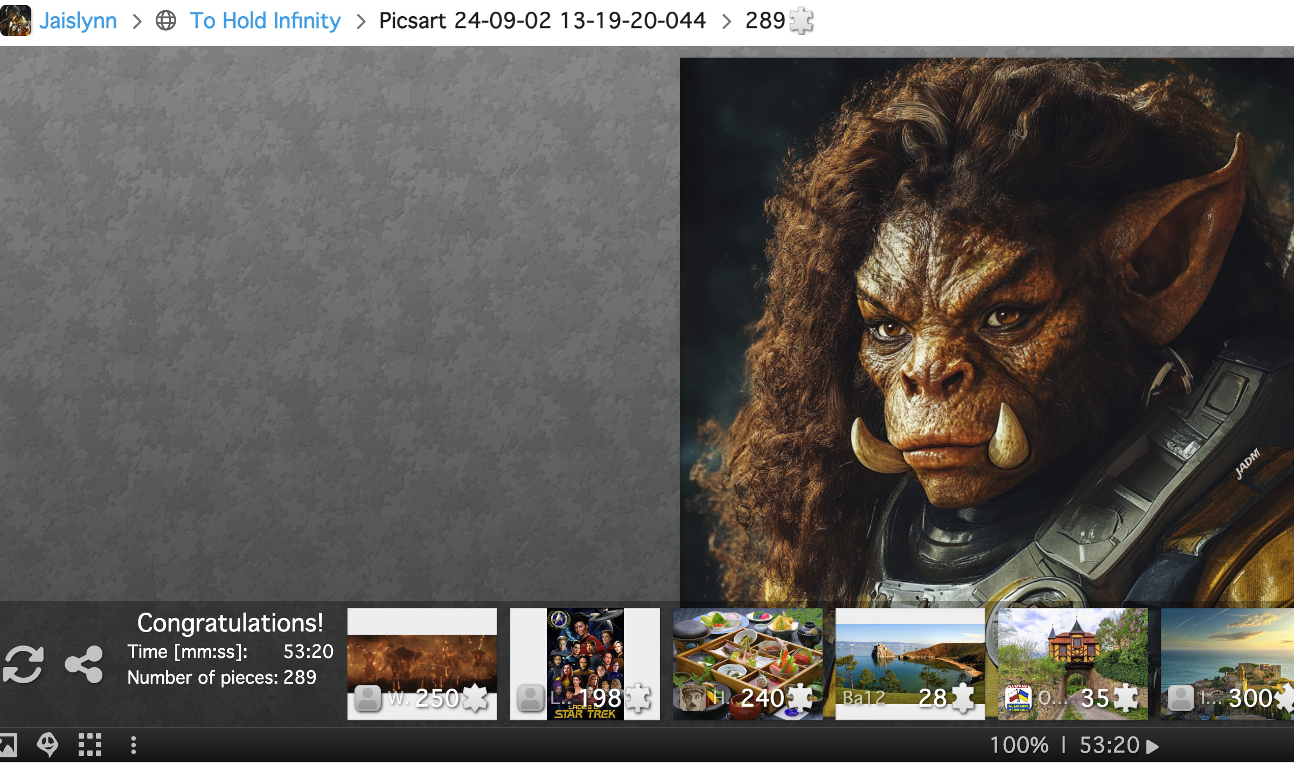Open Jaislynn user profile link
Screen dimensions: 1294x772
click(x=78, y=21)
